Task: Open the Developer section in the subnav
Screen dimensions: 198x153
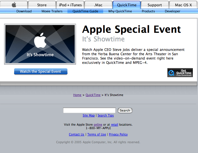Action: 172,11
